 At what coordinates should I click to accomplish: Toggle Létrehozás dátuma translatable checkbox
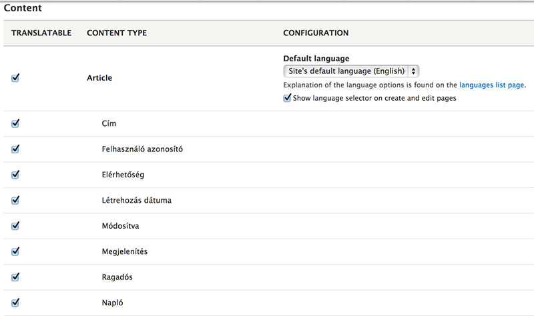tap(15, 200)
